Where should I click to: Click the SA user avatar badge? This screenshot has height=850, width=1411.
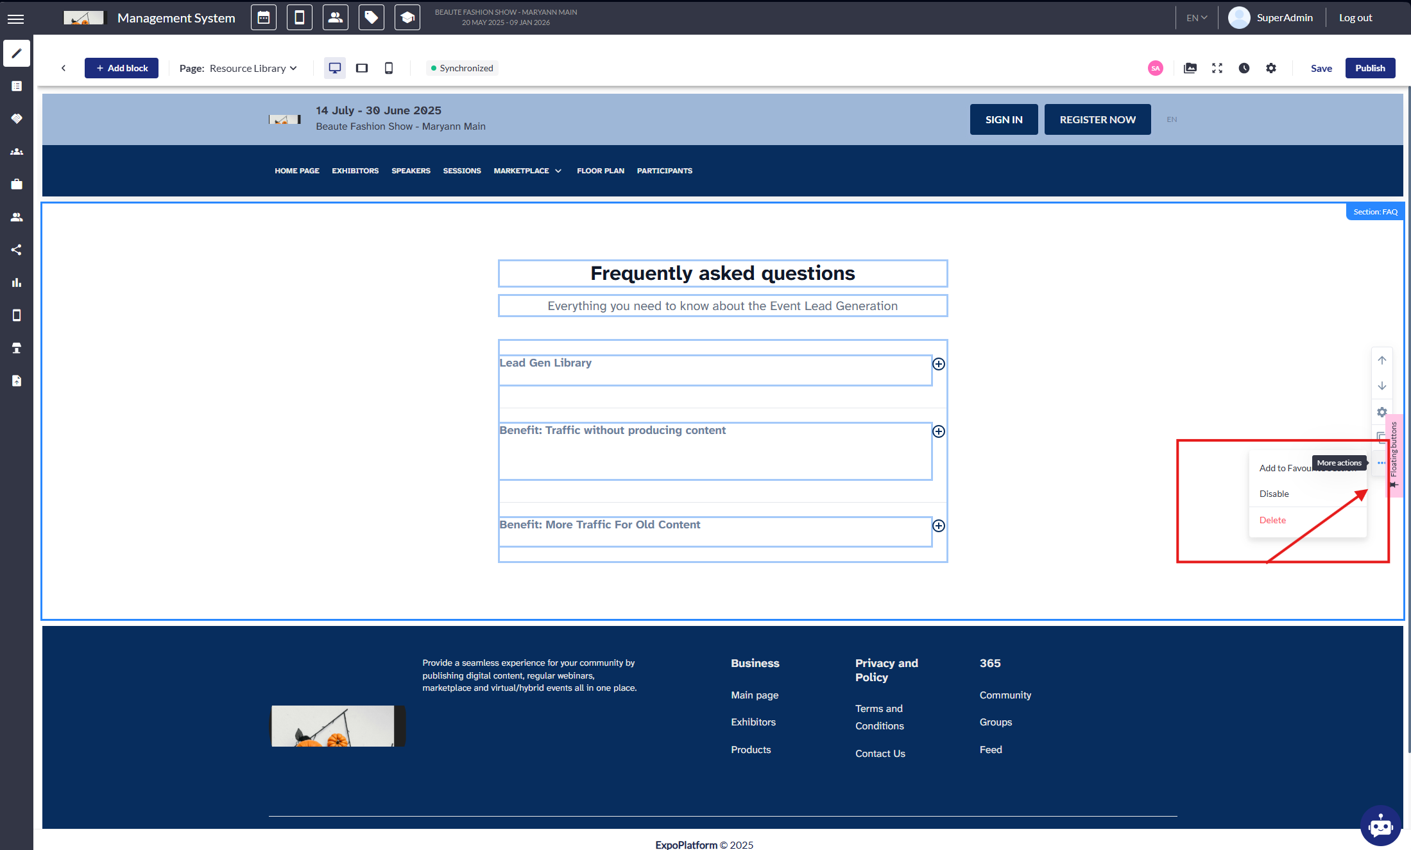(x=1156, y=68)
